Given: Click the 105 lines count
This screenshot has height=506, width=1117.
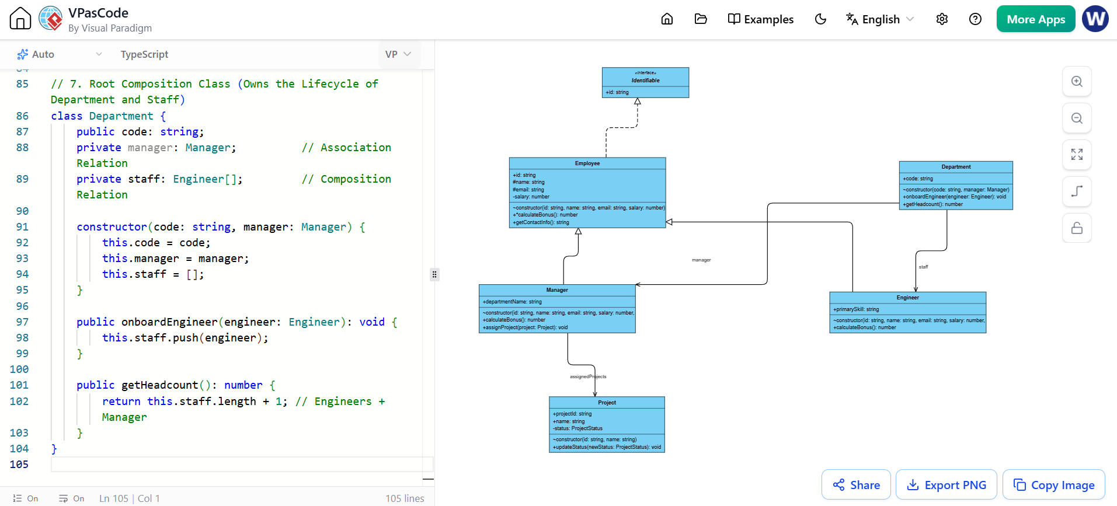Looking at the screenshot, I should [405, 498].
